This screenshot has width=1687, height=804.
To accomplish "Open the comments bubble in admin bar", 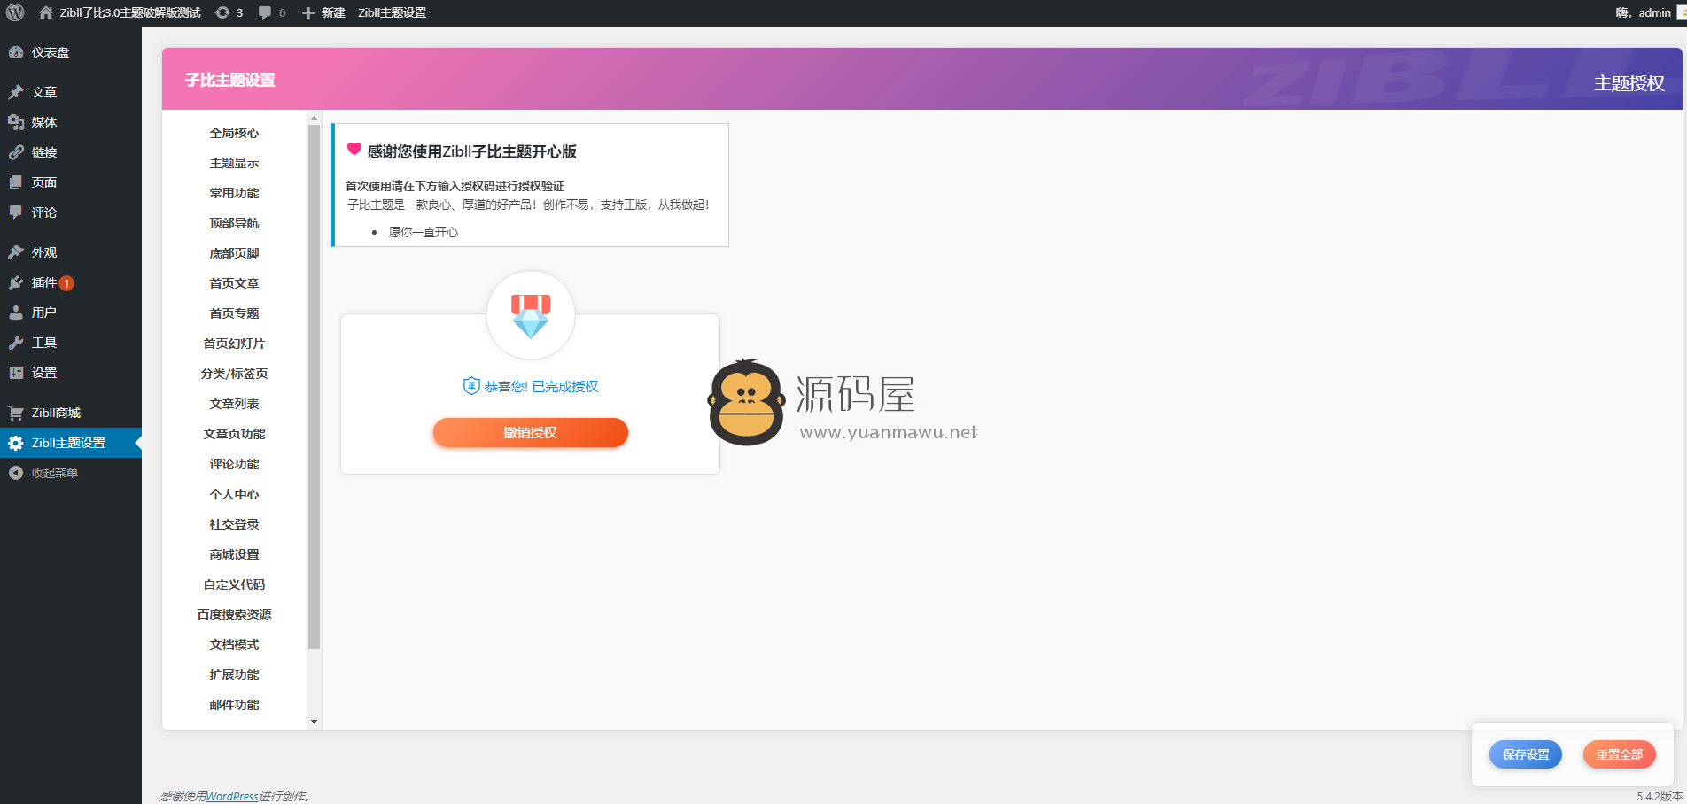I will (265, 12).
